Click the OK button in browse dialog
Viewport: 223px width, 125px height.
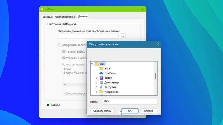click(x=130, y=111)
